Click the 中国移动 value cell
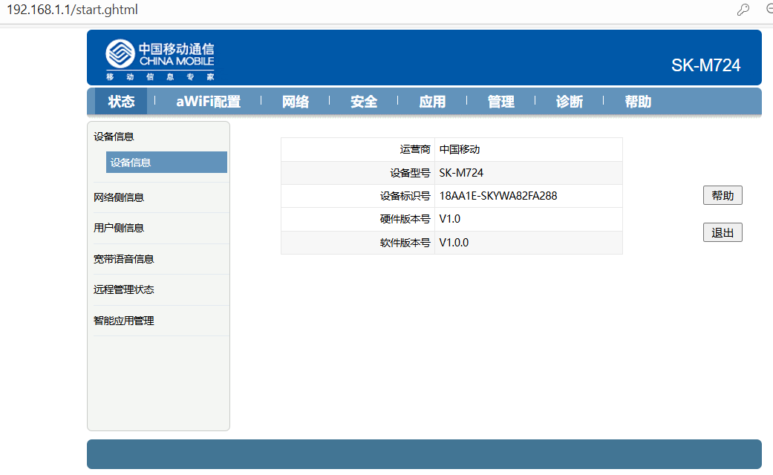Viewport: 773px width, 475px height. 529,149
